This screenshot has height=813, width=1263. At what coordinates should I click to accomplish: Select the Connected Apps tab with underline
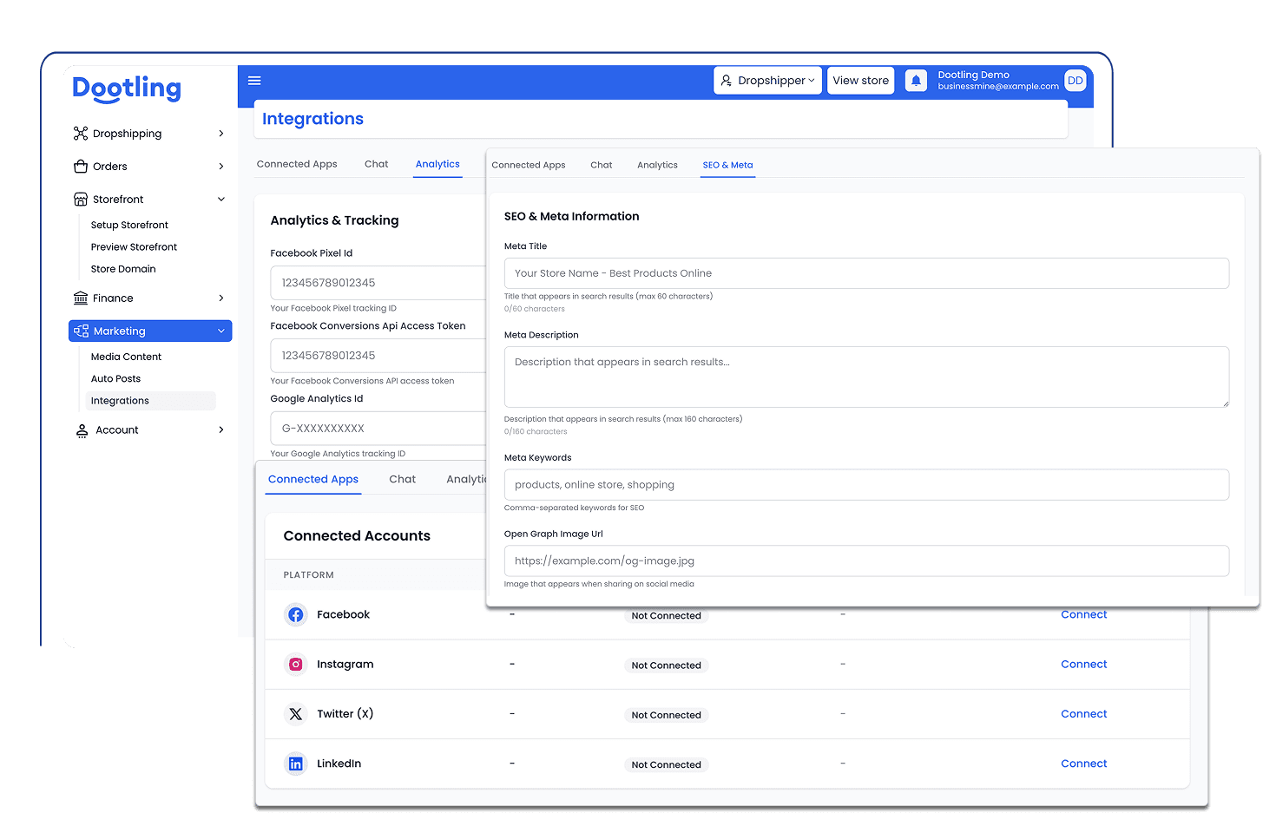(x=312, y=479)
